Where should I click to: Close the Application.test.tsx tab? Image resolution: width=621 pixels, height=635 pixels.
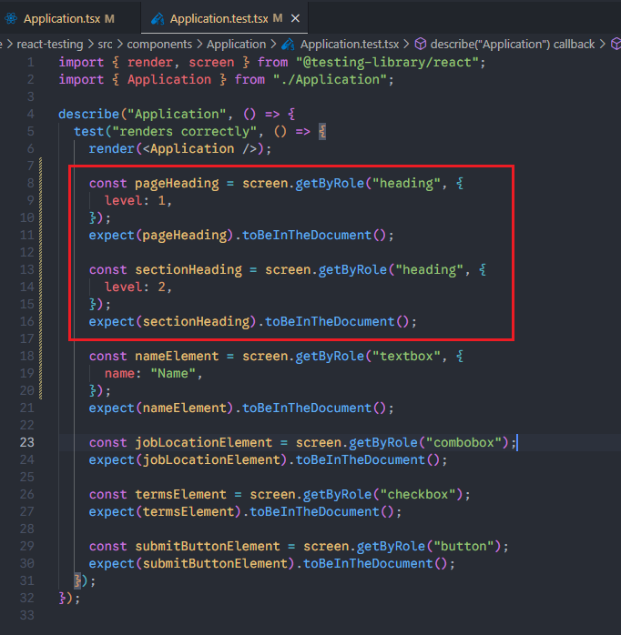click(297, 18)
